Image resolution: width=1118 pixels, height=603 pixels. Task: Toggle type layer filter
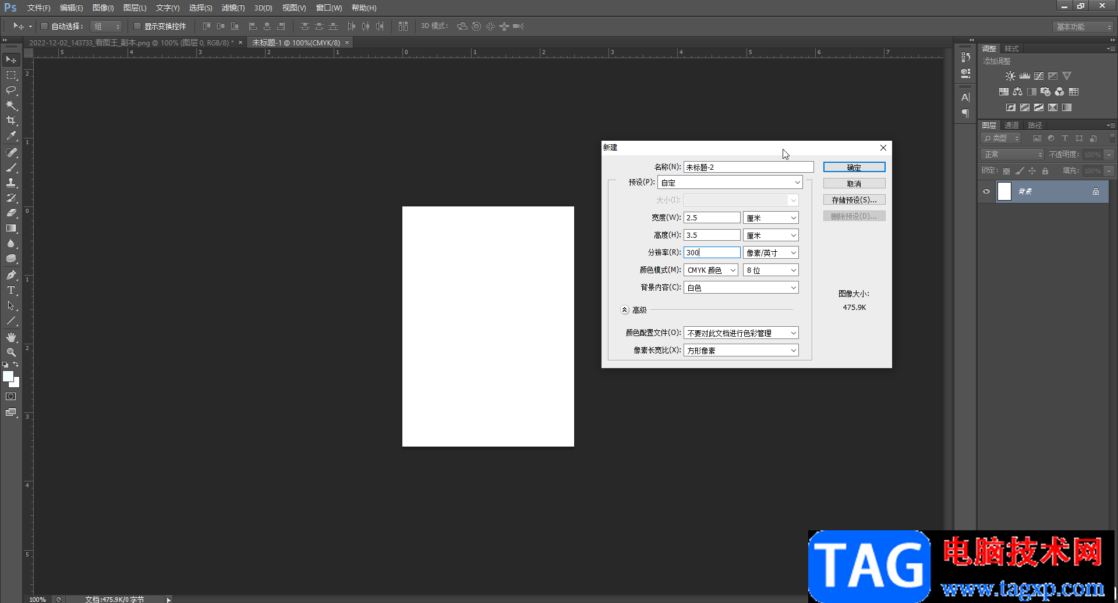coord(1065,138)
